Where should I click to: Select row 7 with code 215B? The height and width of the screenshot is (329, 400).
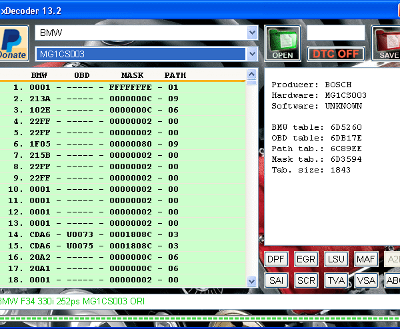pos(123,155)
